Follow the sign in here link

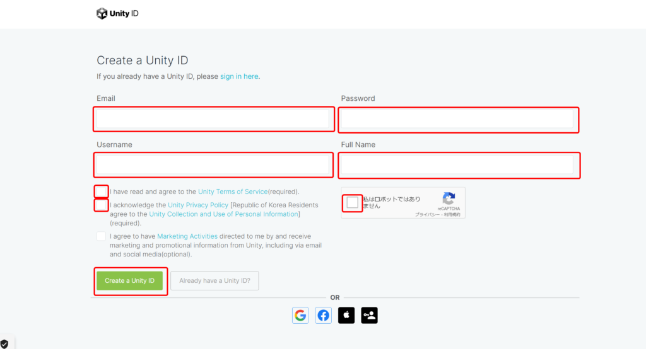pyautogui.click(x=239, y=76)
